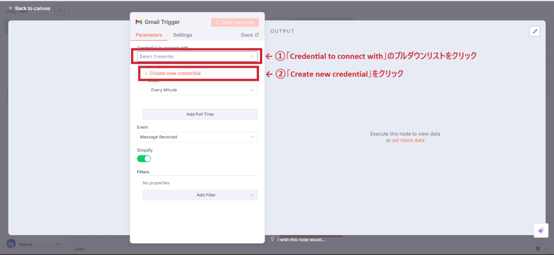Click the Back to canvas arrow

[x=11, y=8]
